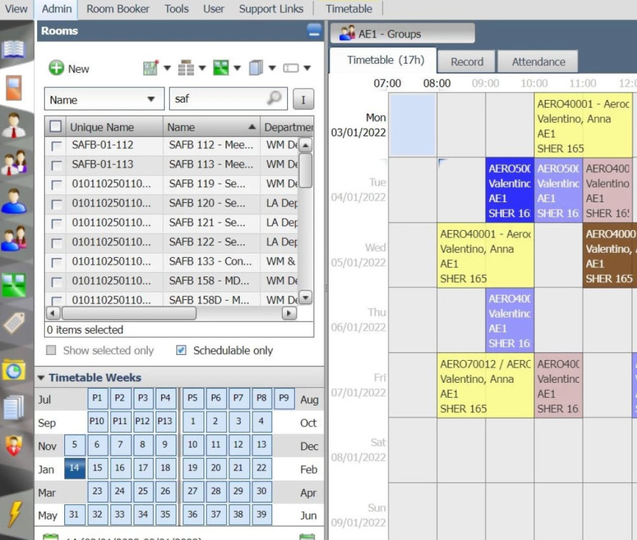Select week 15 in Timetable Weeks

97,469
